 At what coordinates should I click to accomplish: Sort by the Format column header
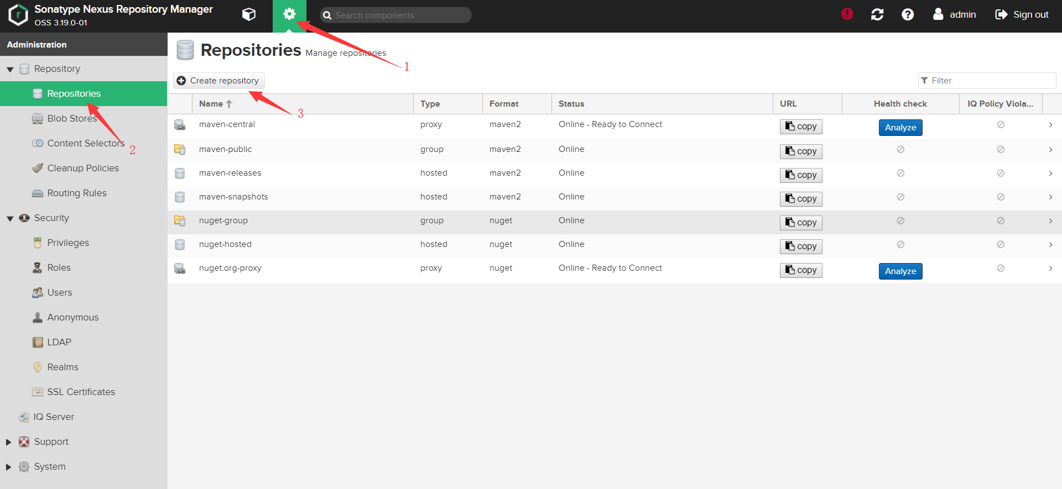pyautogui.click(x=517, y=104)
